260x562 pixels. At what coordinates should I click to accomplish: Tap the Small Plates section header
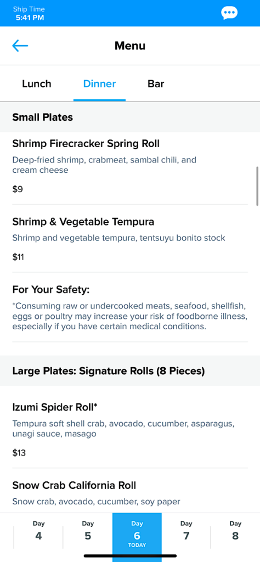tap(130, 117)
